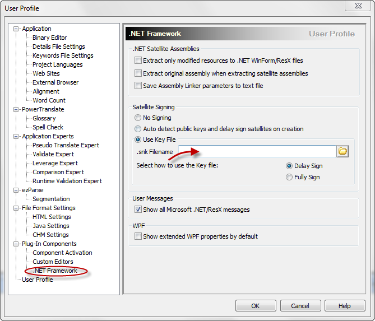Open the Alignment settings page

pos(46,91)
